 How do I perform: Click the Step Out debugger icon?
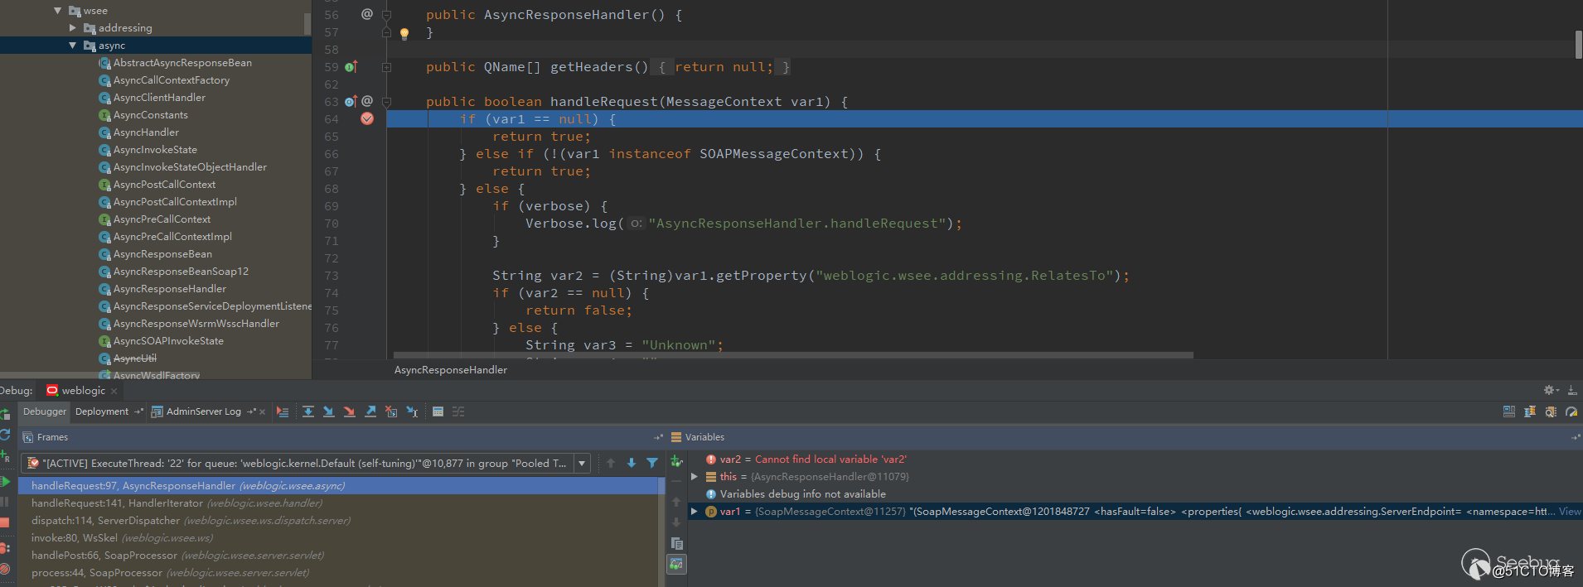click(x=370, y=411)
